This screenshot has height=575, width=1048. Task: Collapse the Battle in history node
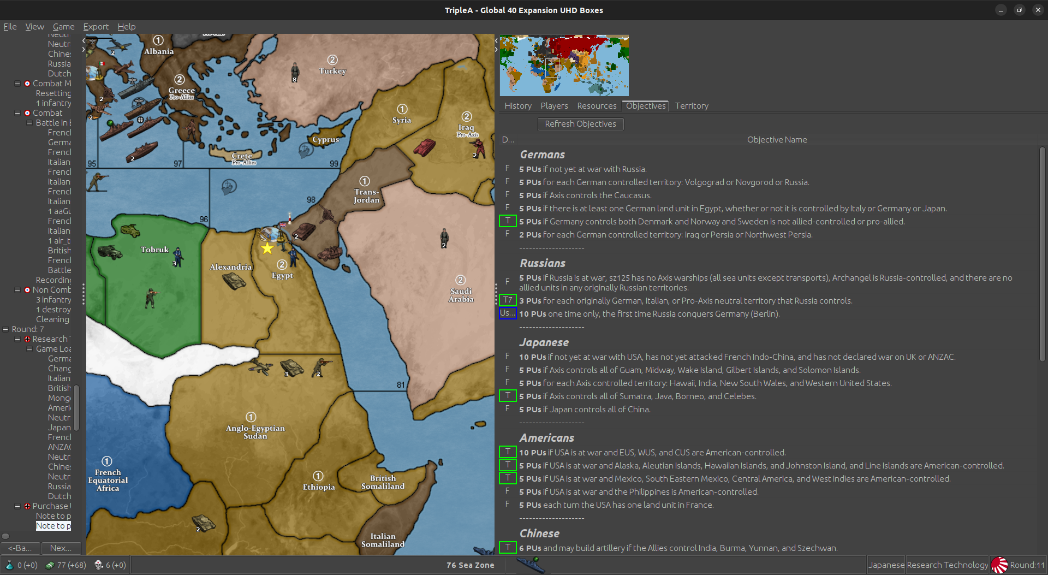click(29, 123)
